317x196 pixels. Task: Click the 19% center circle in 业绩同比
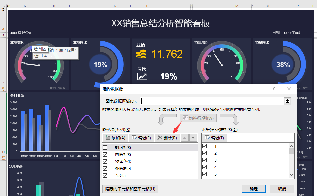[x=101, y=65]
